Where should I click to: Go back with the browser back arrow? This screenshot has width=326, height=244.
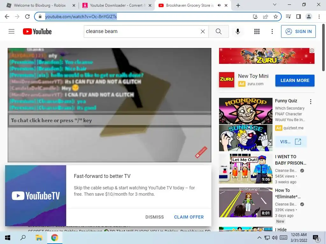[x=7, y=17]
